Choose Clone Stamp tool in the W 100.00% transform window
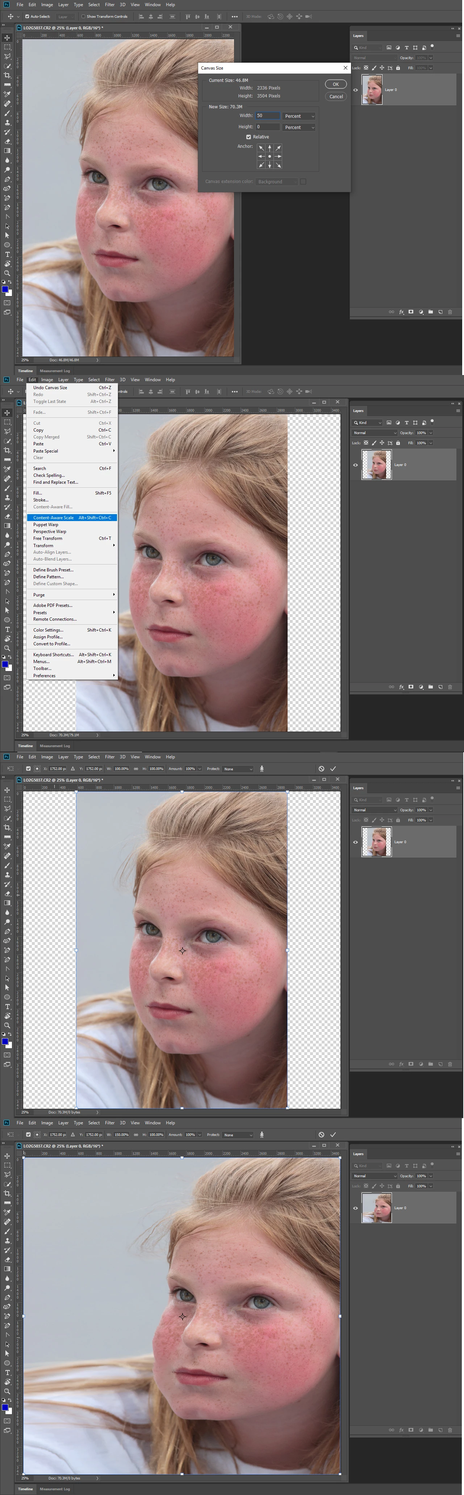 (x=7, y=875)
